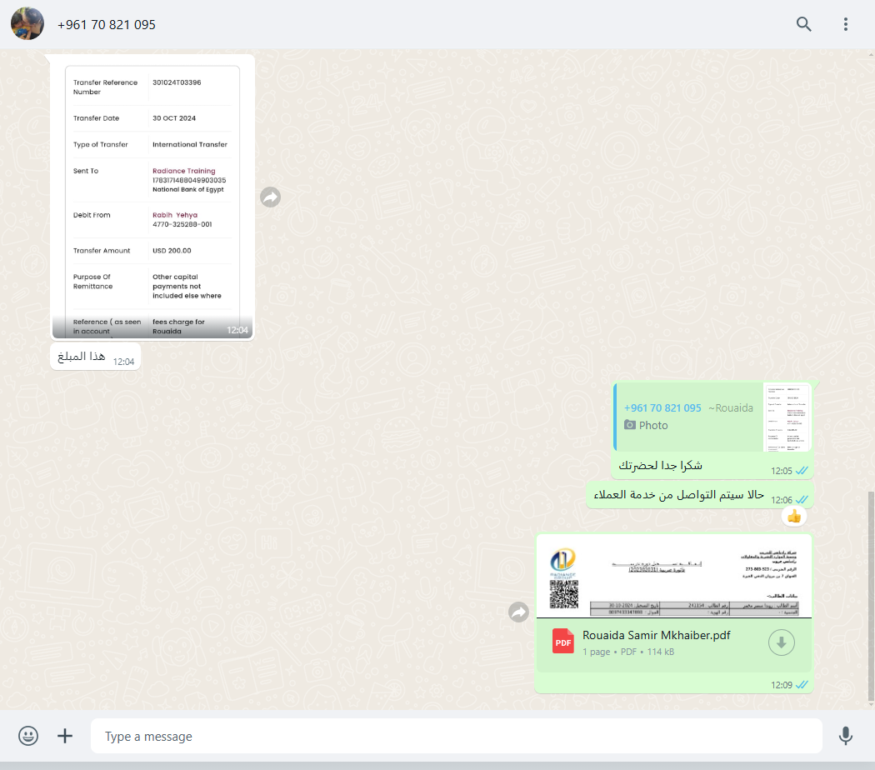
Task: Click the plus attach button
Action: [x=65, y=736]
